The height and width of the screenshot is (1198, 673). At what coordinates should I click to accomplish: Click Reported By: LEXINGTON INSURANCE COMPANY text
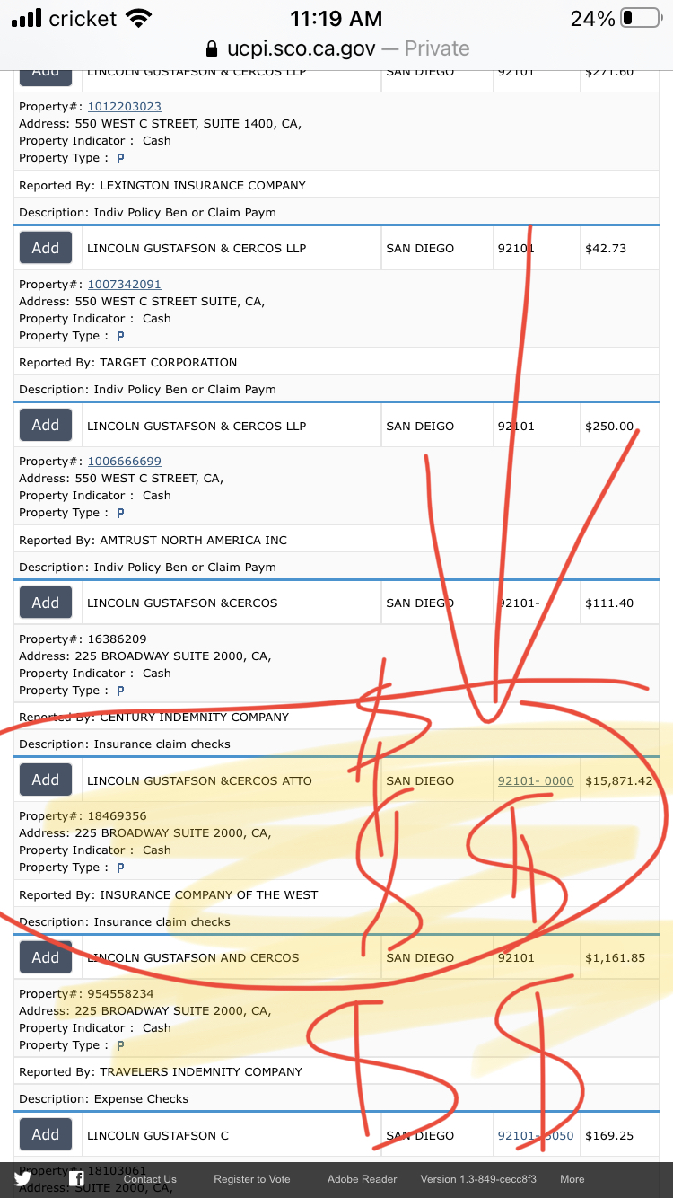(x=162, y=186)
